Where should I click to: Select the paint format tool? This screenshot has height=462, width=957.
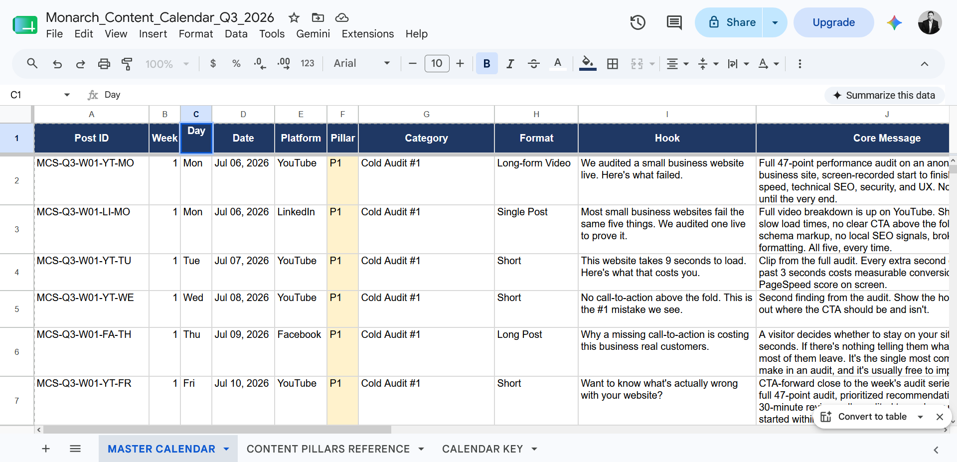coord(127,64)
